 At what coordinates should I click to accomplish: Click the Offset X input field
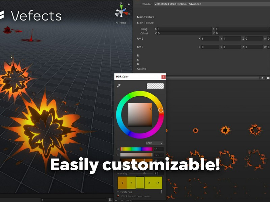pos(184,33)
